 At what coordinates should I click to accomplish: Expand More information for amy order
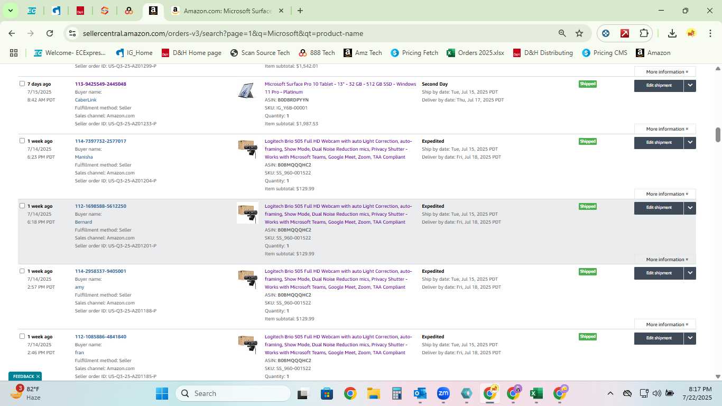point(665,325)
